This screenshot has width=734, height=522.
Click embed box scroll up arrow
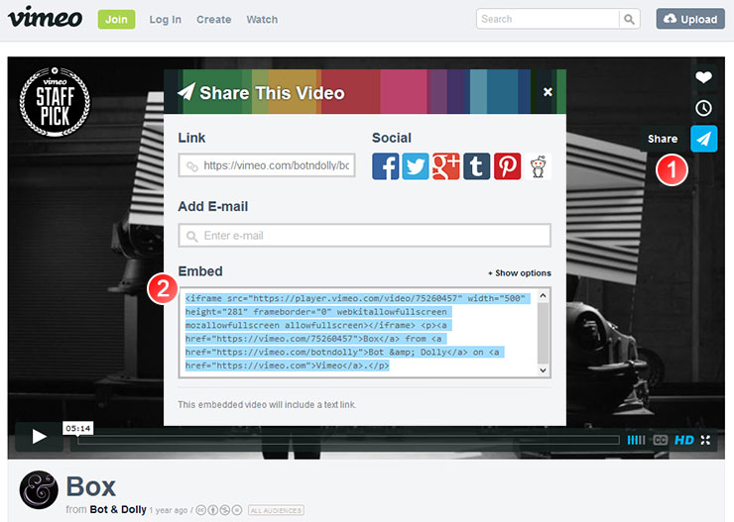[x=543, y=295]
